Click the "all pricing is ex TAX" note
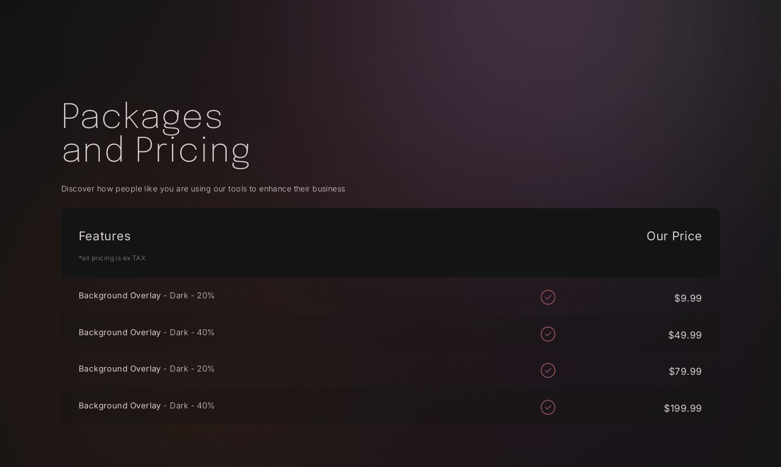This screenshot has width=781, height=467. pyautogui.click(x=112, y=258)
